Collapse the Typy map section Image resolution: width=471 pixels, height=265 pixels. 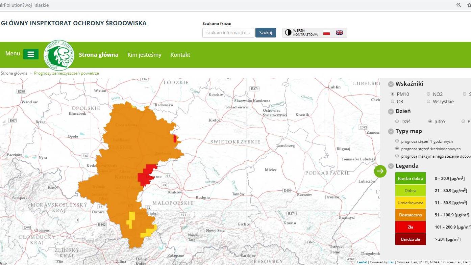pos(391,132)
